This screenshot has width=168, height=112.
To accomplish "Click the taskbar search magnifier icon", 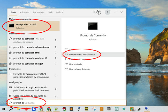I will 11,109.
